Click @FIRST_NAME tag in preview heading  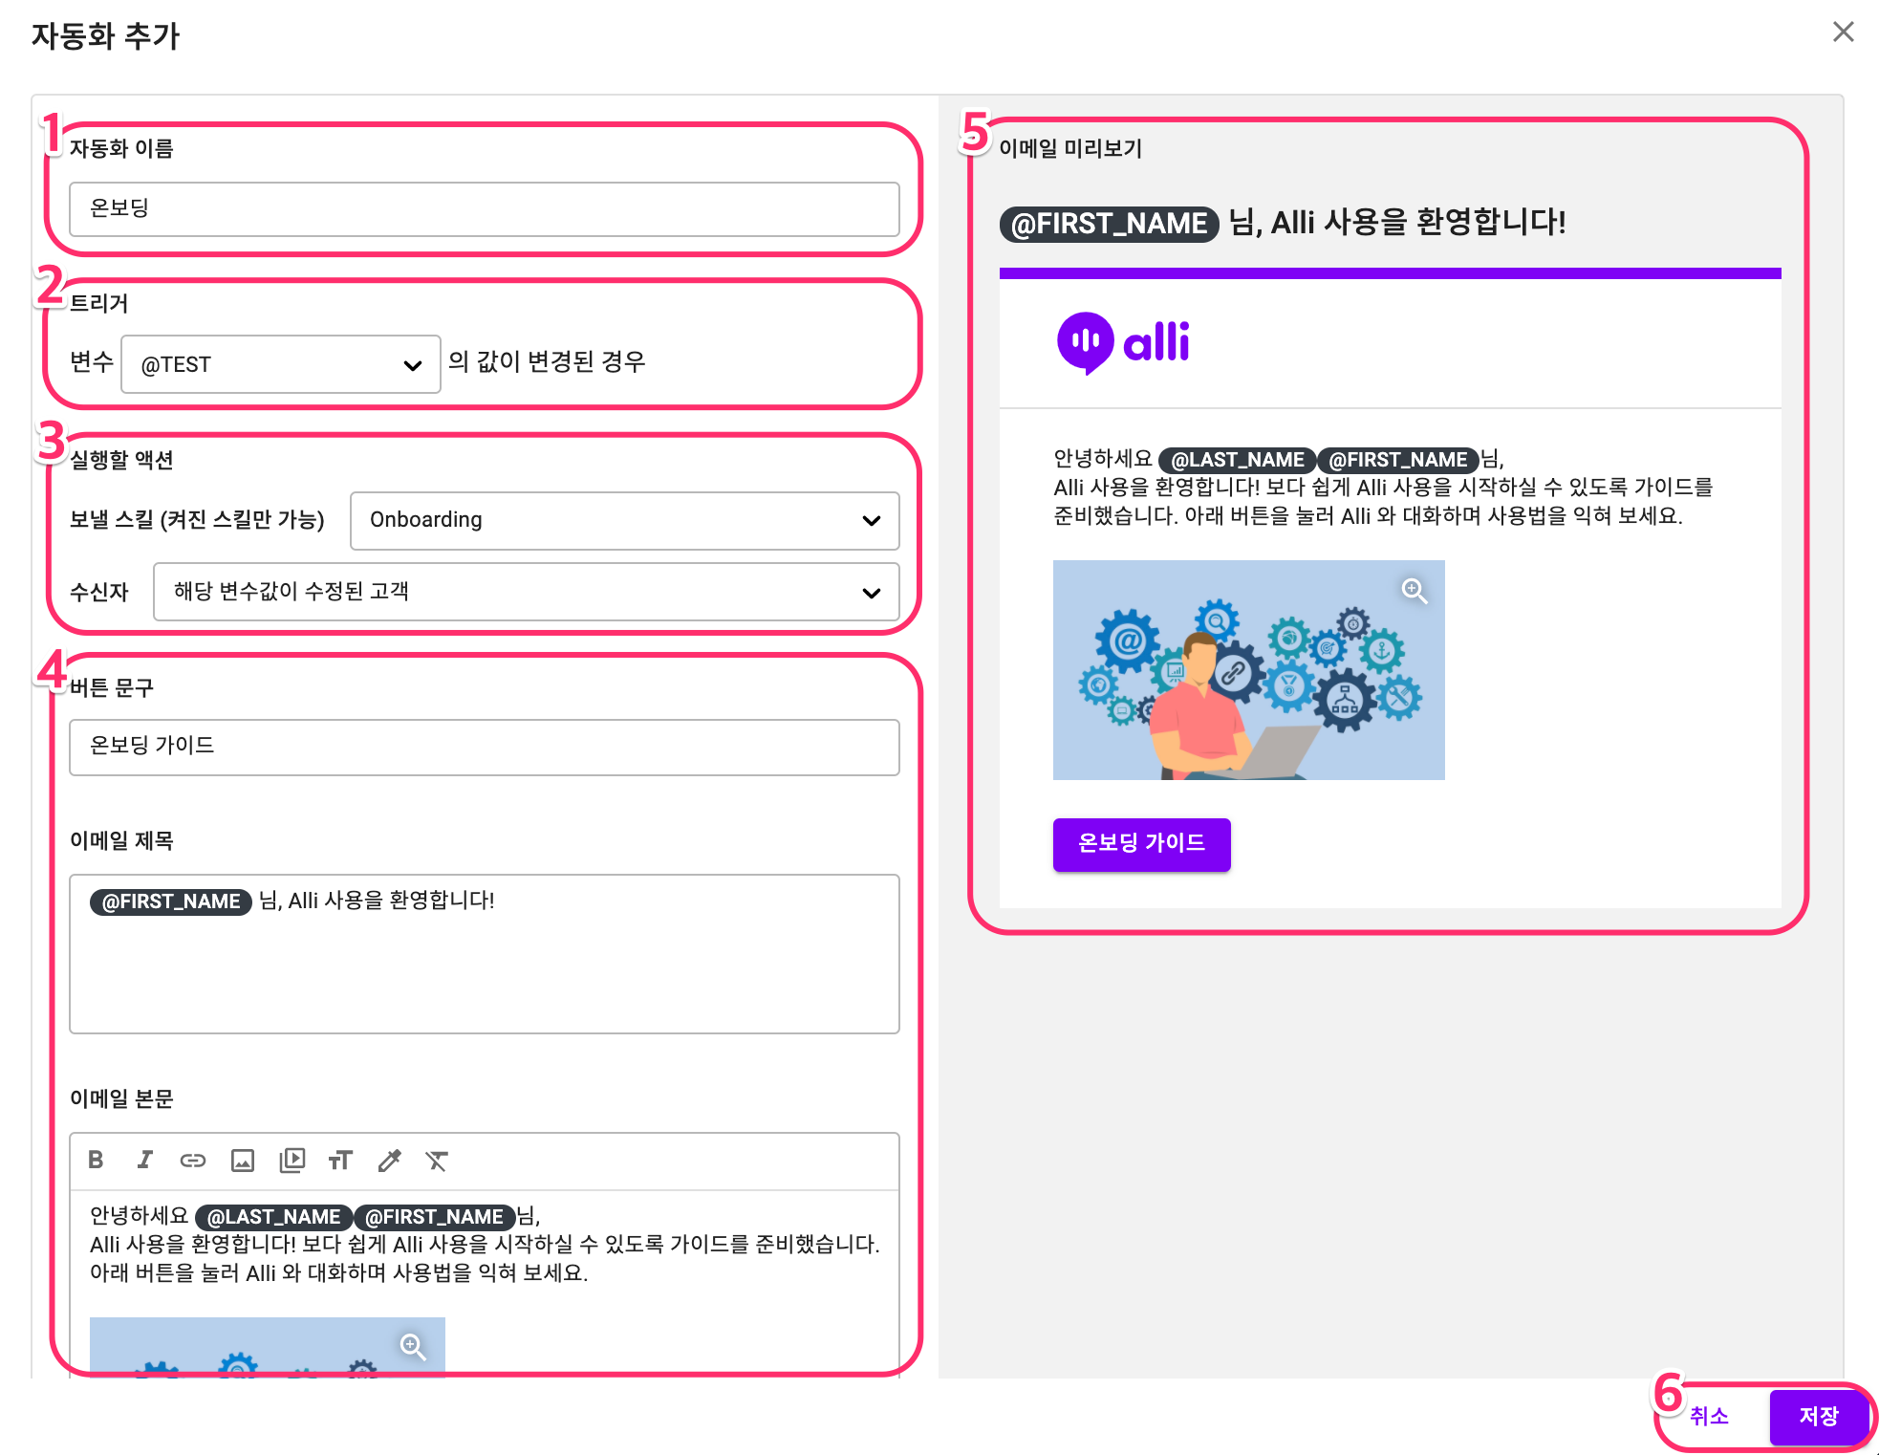(x=1110, y=224)
